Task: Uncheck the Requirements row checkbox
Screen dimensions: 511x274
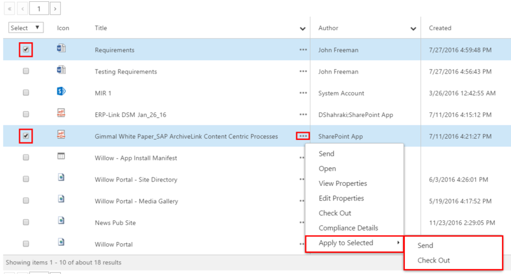Action: (x=26, y=49)
